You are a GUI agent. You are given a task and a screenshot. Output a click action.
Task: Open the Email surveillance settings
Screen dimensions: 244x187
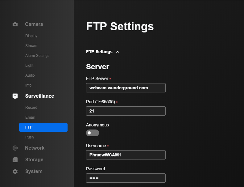coord(30,117)
